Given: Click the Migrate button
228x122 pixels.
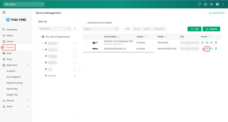Looking at the screenshot, I should click(x=211, y=29).
